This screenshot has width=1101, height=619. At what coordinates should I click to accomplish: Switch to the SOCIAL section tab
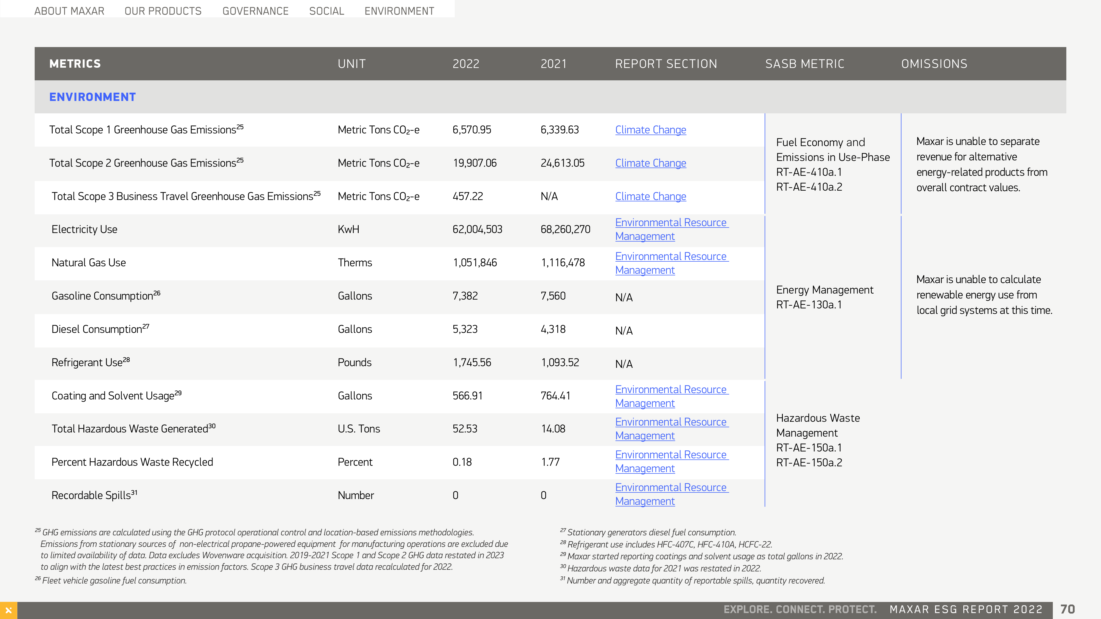coord(326,11)
